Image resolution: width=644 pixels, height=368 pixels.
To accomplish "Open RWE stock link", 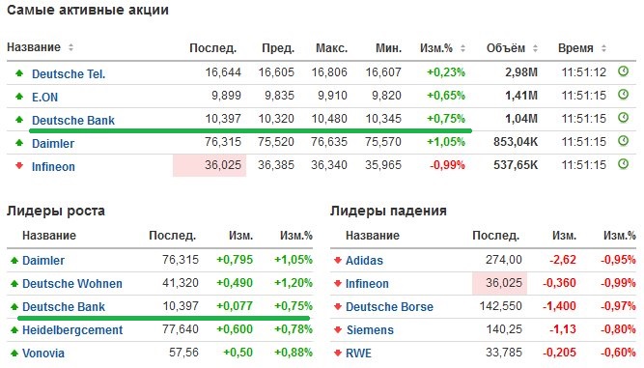I will pos(358,353).
